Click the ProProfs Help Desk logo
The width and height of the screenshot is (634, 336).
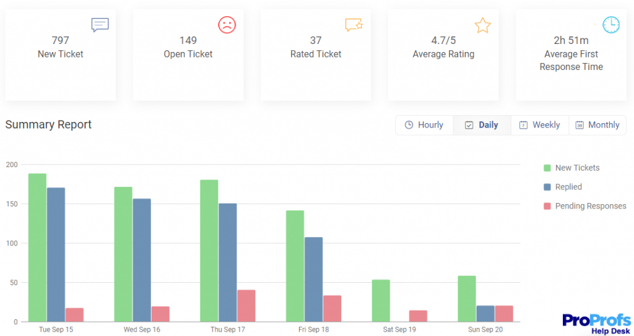coord(596,324)
